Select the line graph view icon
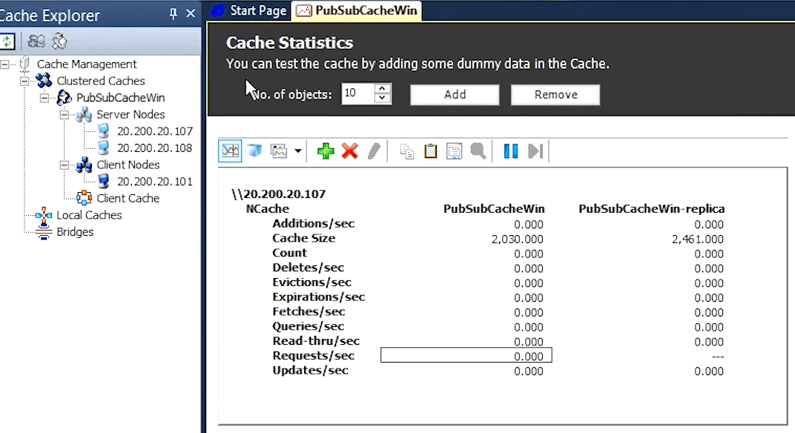Screen dimensions: 795x433 (230, 151)
